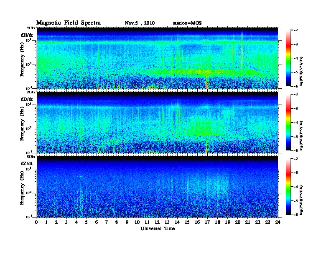This screenshot has width=331, height=255.
Task: Click the hour 24 tick label
Action: point(278,222)
